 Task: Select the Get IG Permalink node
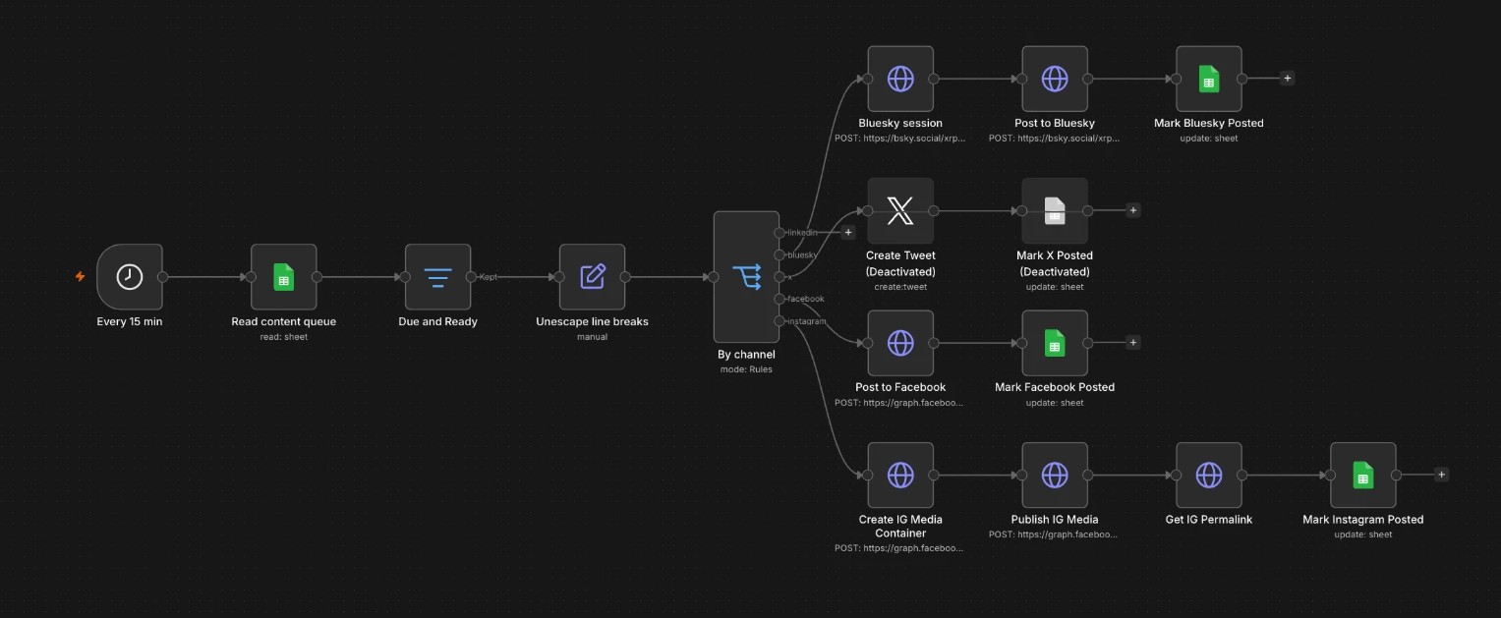(1209, 476)
